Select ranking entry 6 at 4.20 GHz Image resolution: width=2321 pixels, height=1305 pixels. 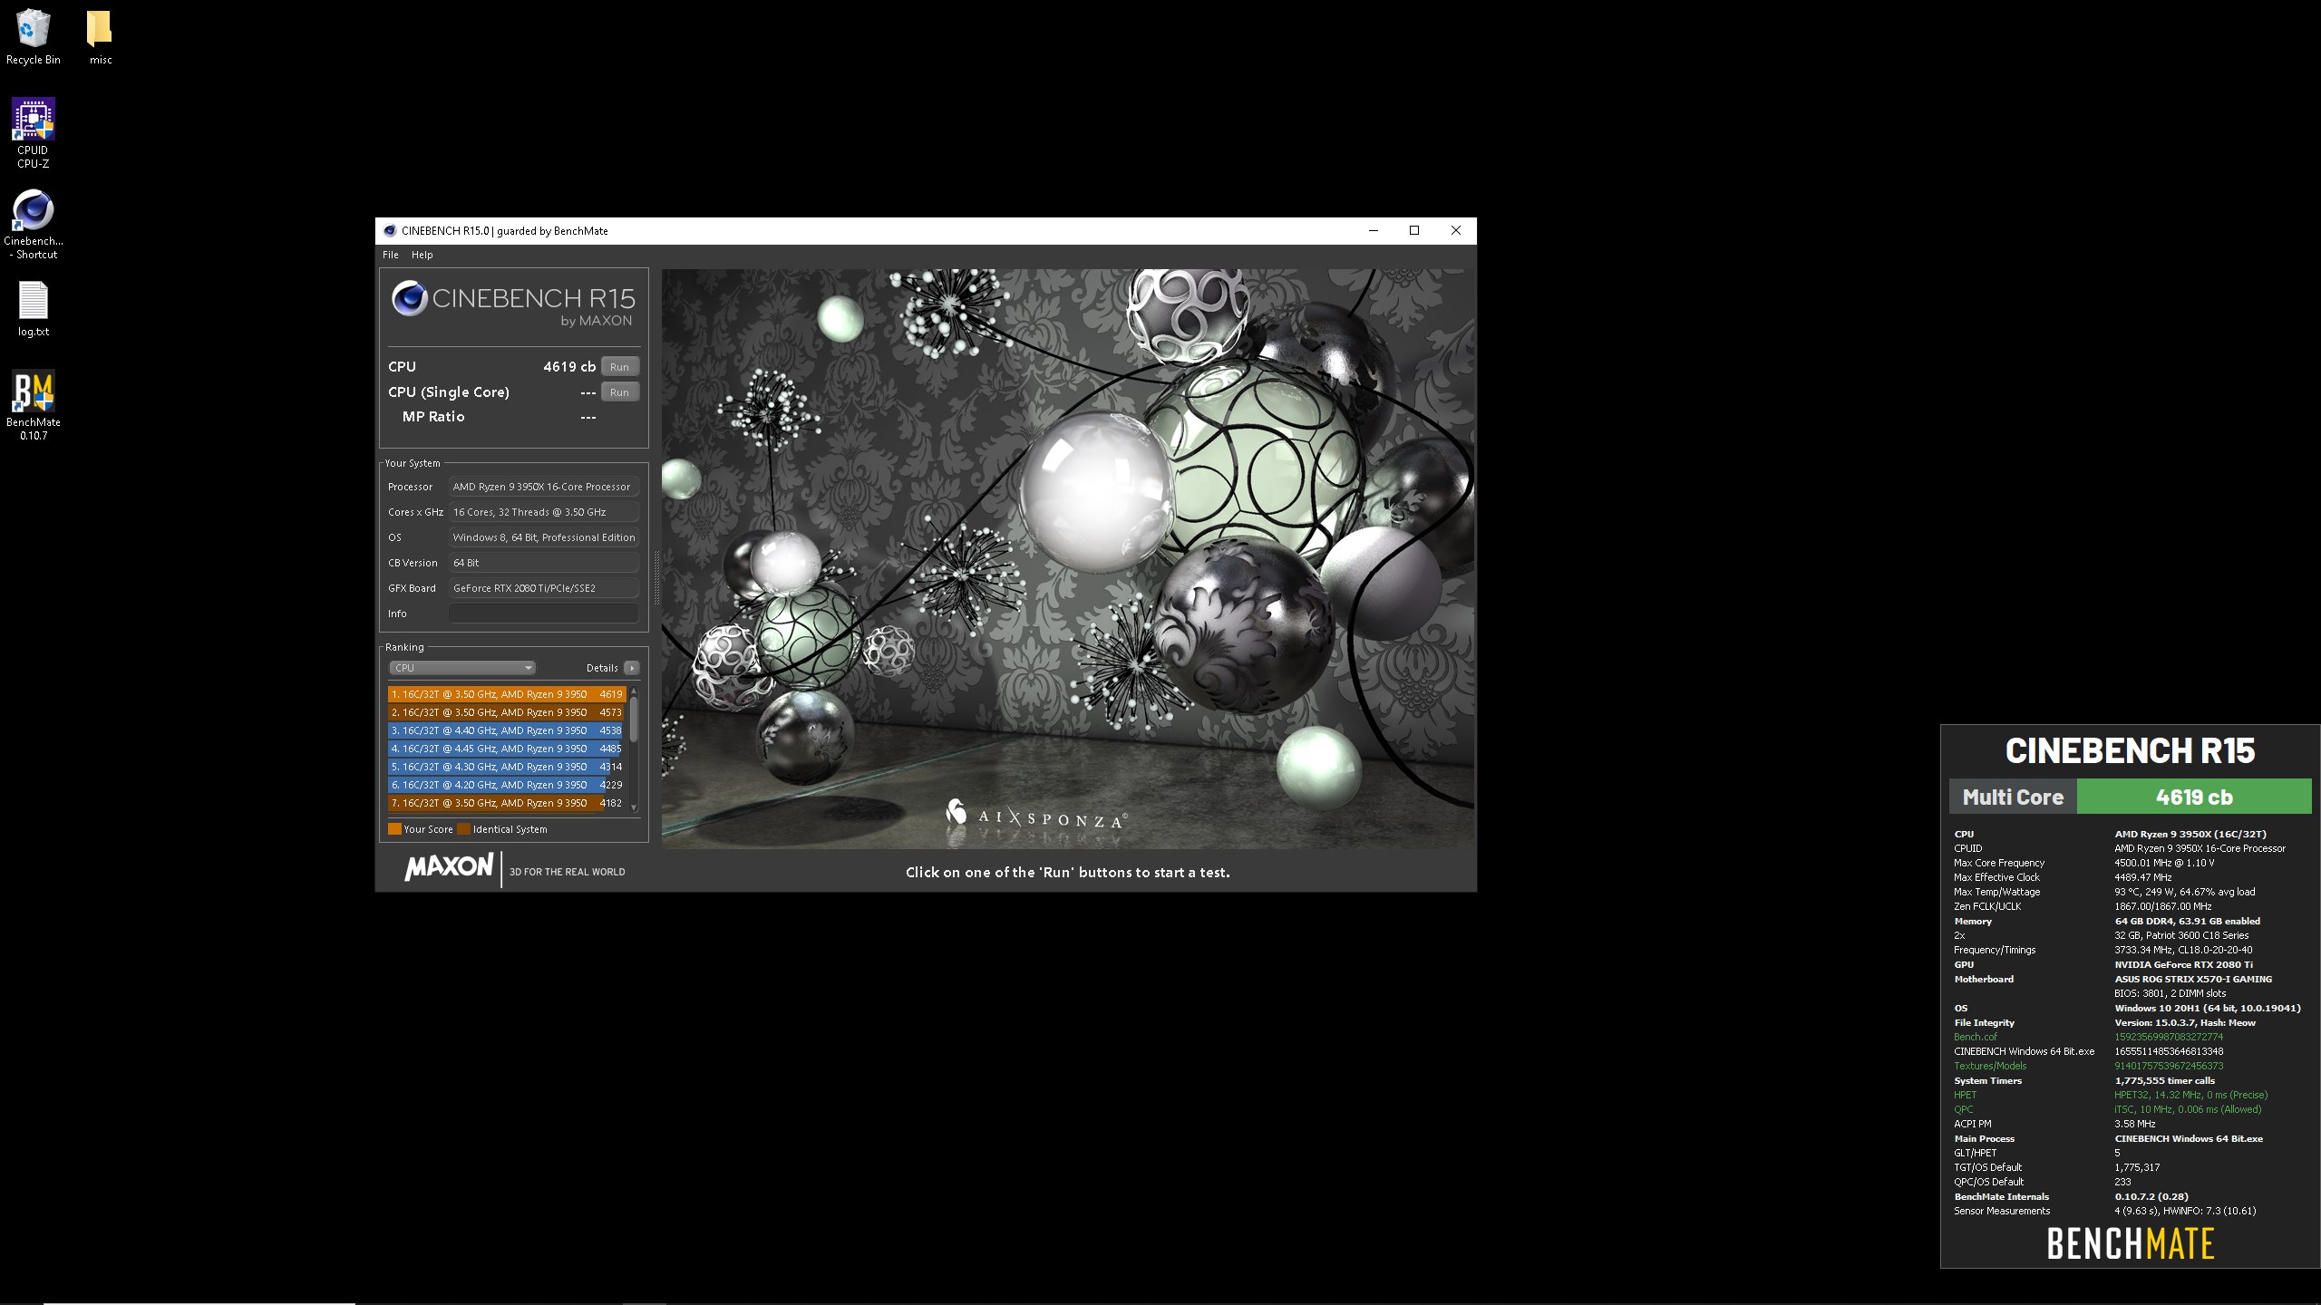(507, 785)
